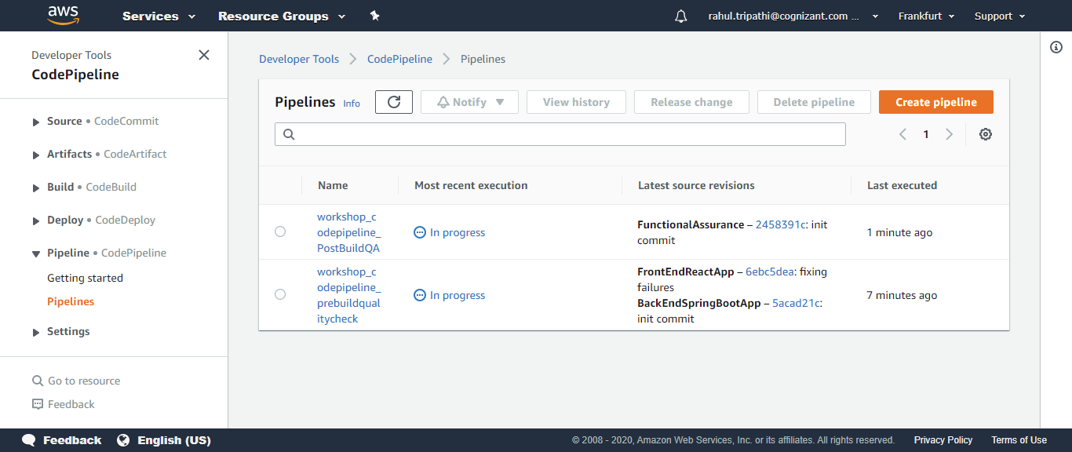The image size is (1072, 452).
Task: Click the page number 1
Action: coord(926,134)
